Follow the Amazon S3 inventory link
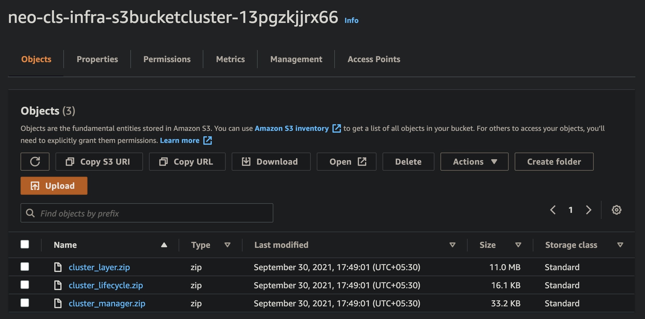 click(292, 128)
